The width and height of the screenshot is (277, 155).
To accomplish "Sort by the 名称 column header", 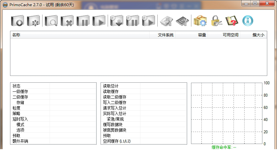I will [80, 35].
